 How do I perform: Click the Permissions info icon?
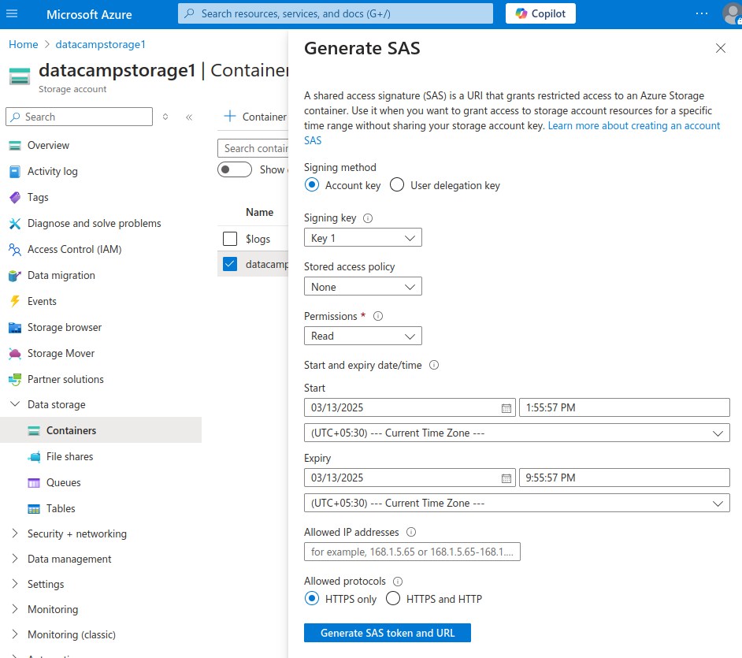[377, 316]
